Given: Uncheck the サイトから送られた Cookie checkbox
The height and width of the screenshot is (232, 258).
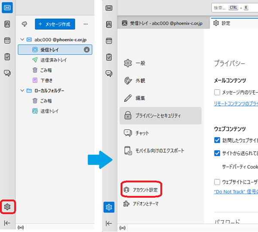Looking at the screenshot, I should pos(217,153).
